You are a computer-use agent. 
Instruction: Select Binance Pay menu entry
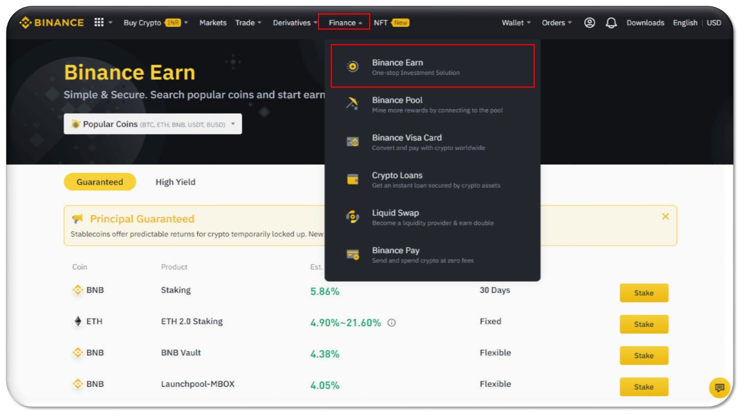(432, 255)
